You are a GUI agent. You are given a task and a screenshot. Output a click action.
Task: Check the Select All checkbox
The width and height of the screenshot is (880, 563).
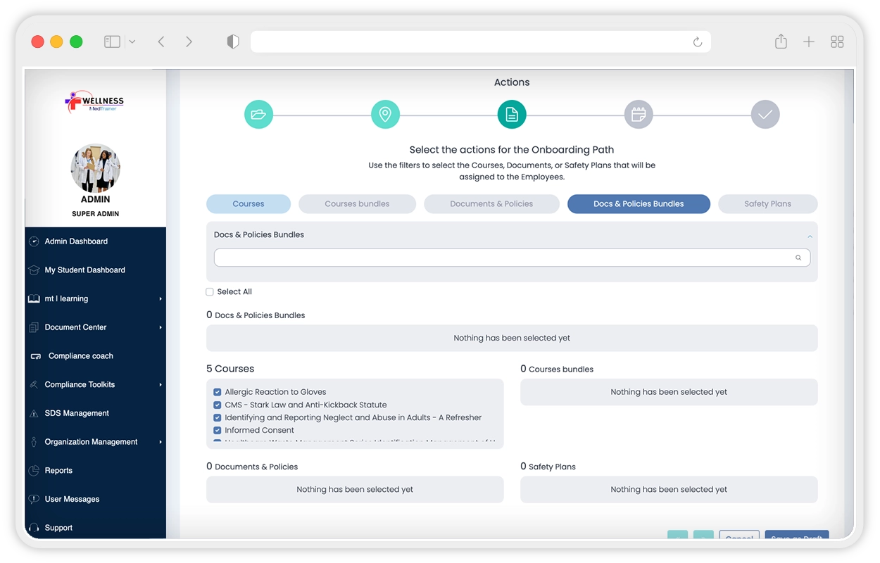pyautogui.click(x=210, y=292)
